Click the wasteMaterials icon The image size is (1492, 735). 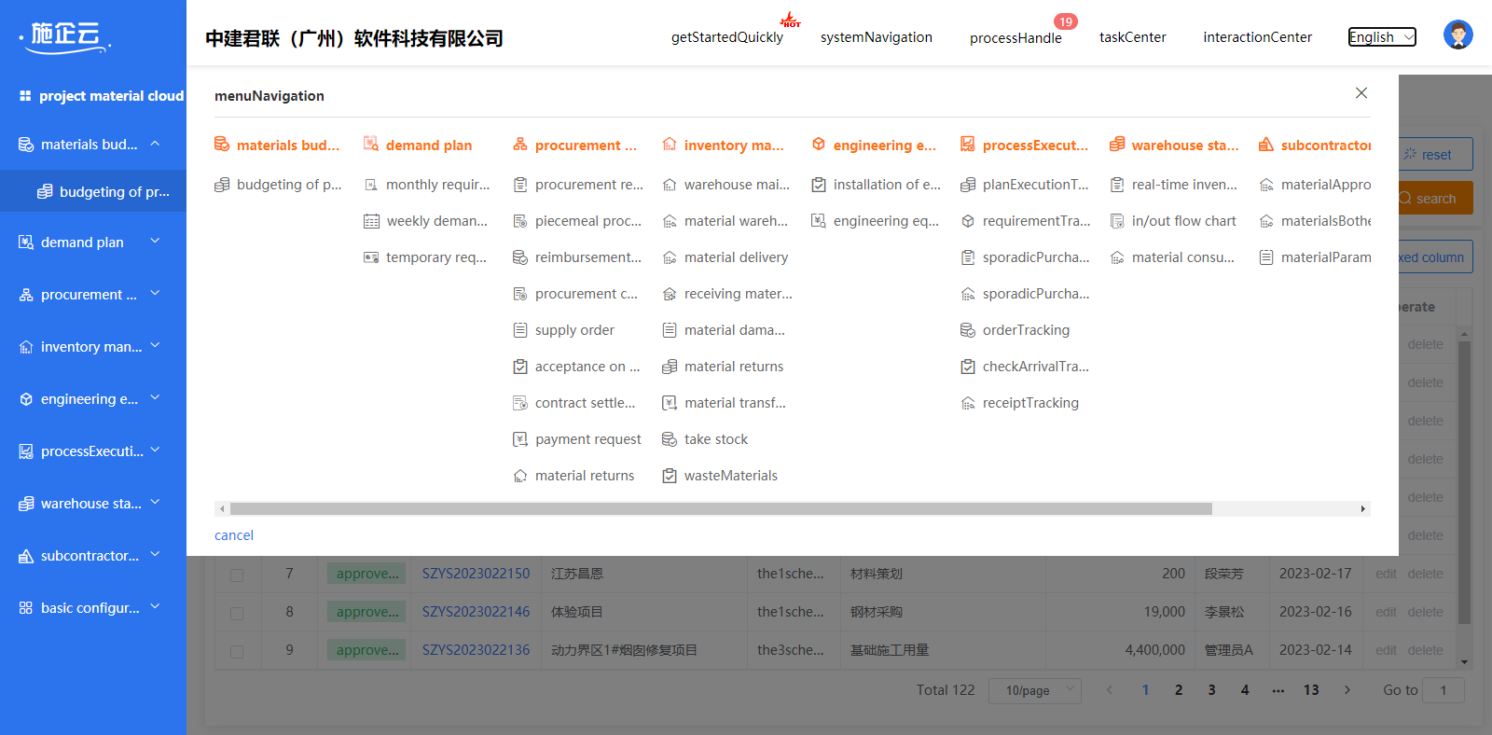point(670,476)
